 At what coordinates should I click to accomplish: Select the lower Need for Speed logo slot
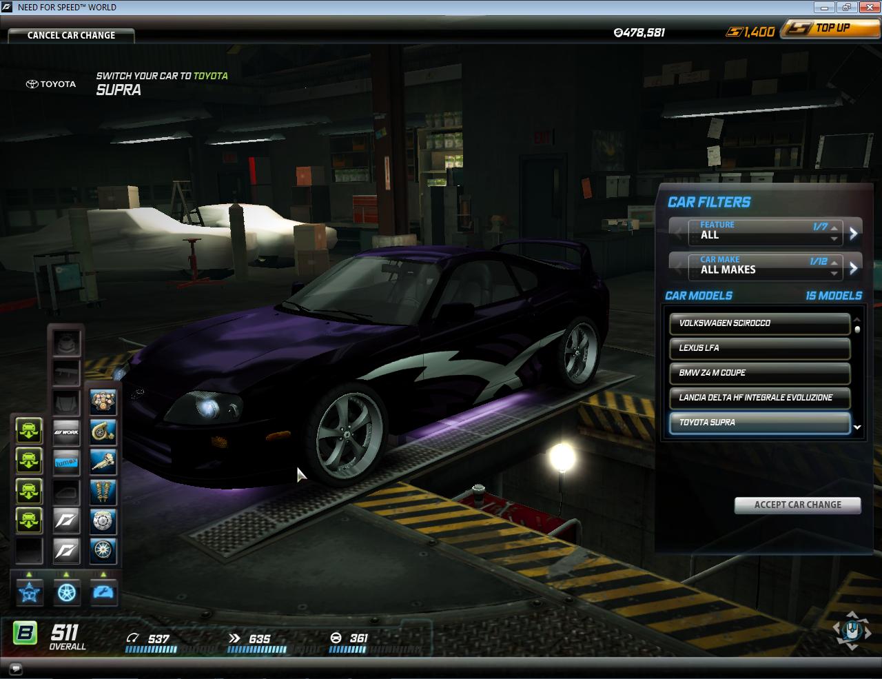67,551
